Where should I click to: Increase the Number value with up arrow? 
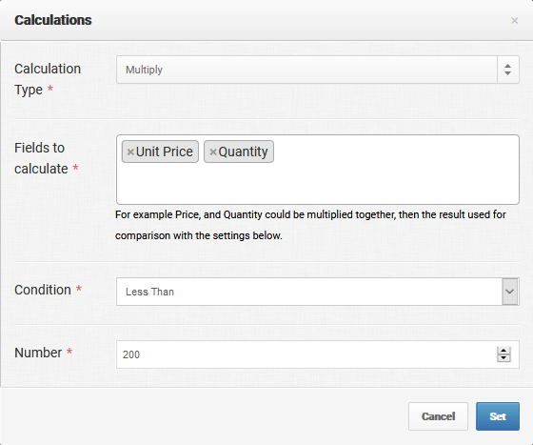click(503, 351)
